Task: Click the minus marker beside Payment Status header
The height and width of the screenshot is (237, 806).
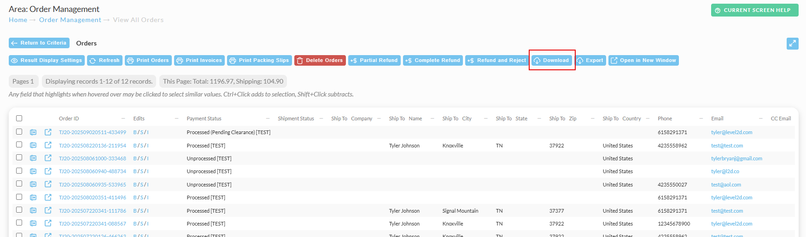Action: [268, 118]
